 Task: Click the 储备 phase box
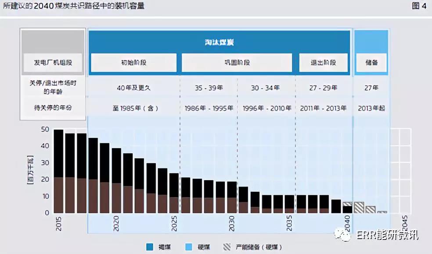click(x=371, y=63)
